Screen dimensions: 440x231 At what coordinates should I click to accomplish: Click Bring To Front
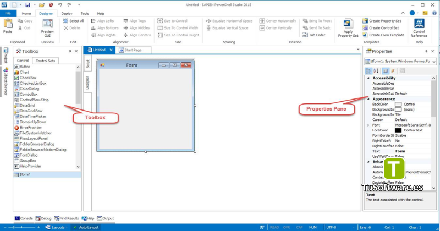[x=317, y=21]
